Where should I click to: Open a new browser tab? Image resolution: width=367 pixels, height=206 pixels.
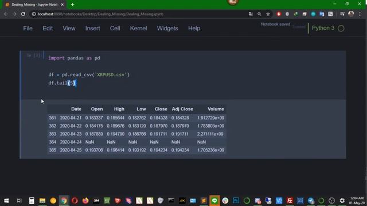[x=73, y=5]
